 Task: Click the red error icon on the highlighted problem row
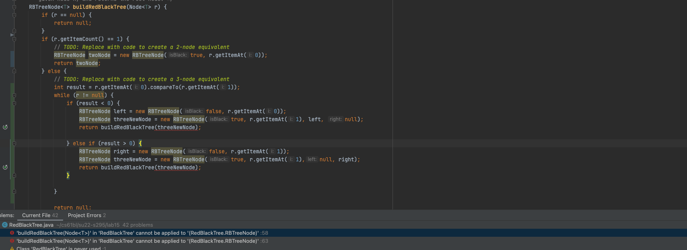click(x=12, y=233)
